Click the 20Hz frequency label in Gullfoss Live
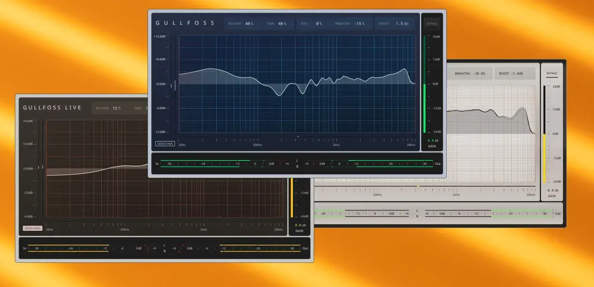The image size is (594, 287). click(49, 229)
